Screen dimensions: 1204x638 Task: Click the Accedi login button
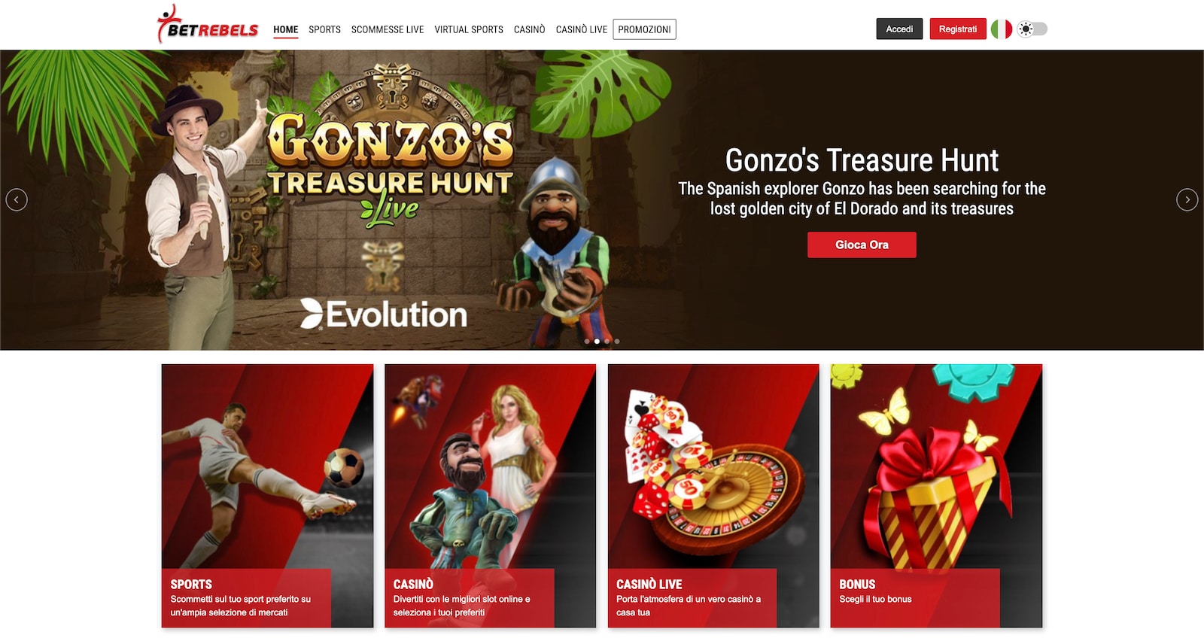[x=899, y=29]
